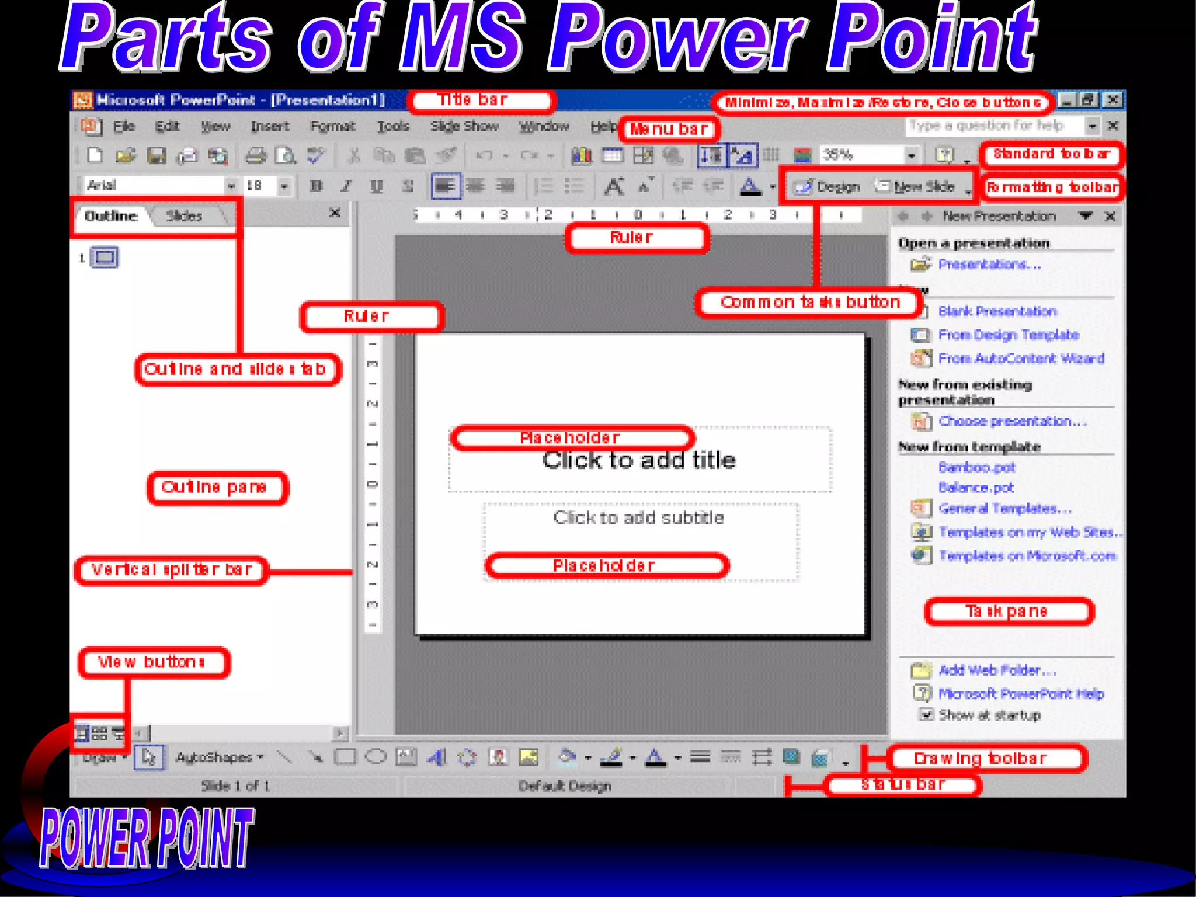Image resolution: width=1196 pixels, height=897 pixels.
Task: Click the Paste clipboard icon
Action: [x=415, y=155]
